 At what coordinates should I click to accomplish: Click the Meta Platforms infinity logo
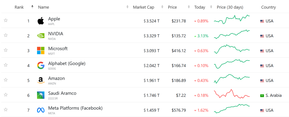pyautogui.click(x=41, y=110)
